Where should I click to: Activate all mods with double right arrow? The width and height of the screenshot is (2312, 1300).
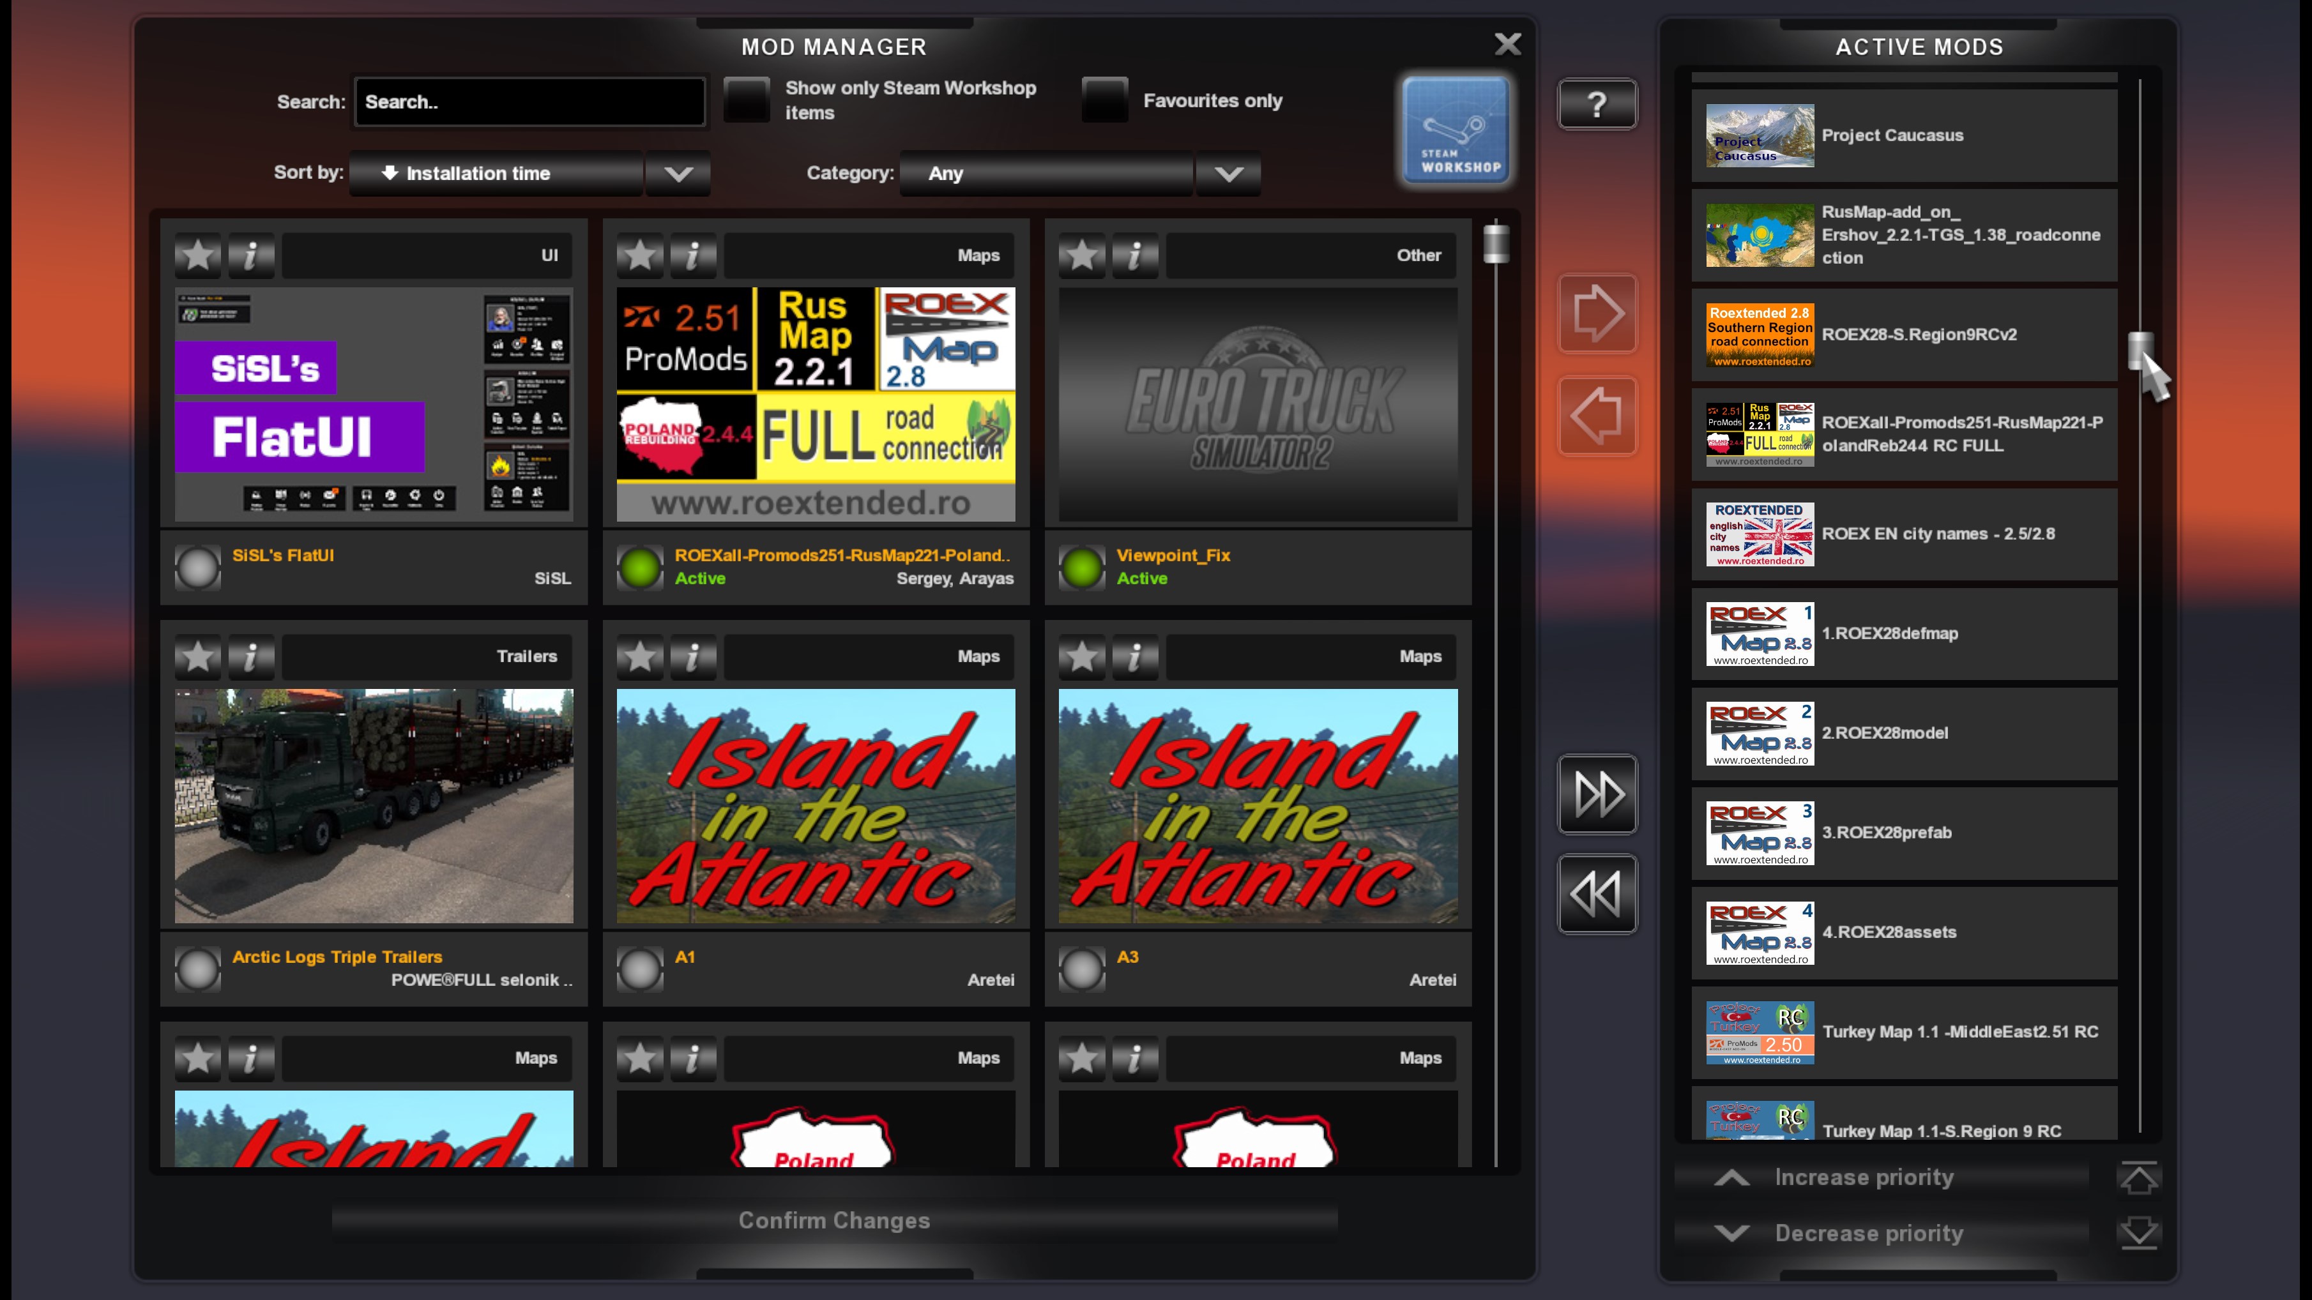(1597, 794)
